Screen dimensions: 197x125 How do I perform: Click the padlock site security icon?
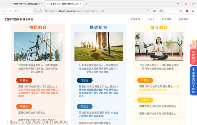pyautogui.click(x=41, y=11)
